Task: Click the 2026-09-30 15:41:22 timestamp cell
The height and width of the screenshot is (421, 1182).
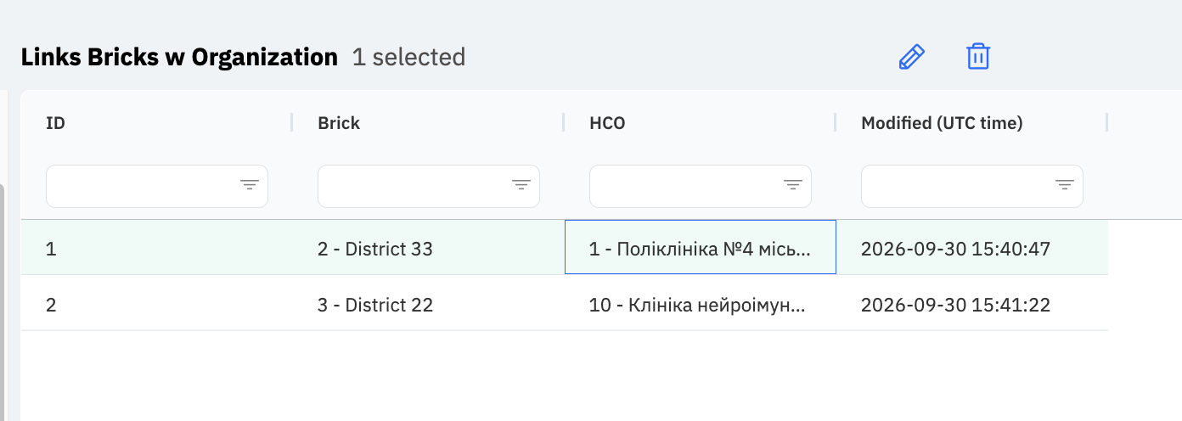Action: click(x=972, y=303)
